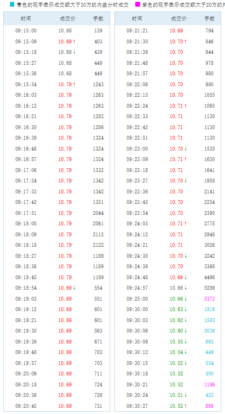Select price 10.68 in the 09:15:27 row
This screenshot has height=414, width=225.
(x=65, y=63)
